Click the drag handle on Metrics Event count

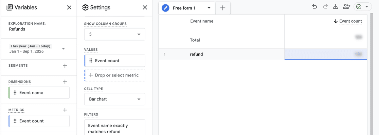click(x=15, y=121)
